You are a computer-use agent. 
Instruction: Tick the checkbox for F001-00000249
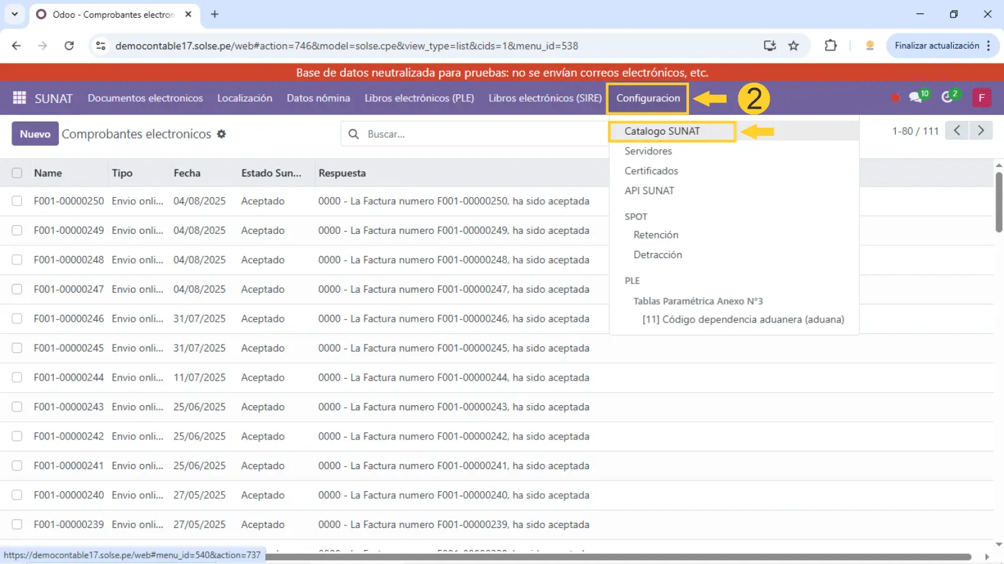(x=17, y=231)
